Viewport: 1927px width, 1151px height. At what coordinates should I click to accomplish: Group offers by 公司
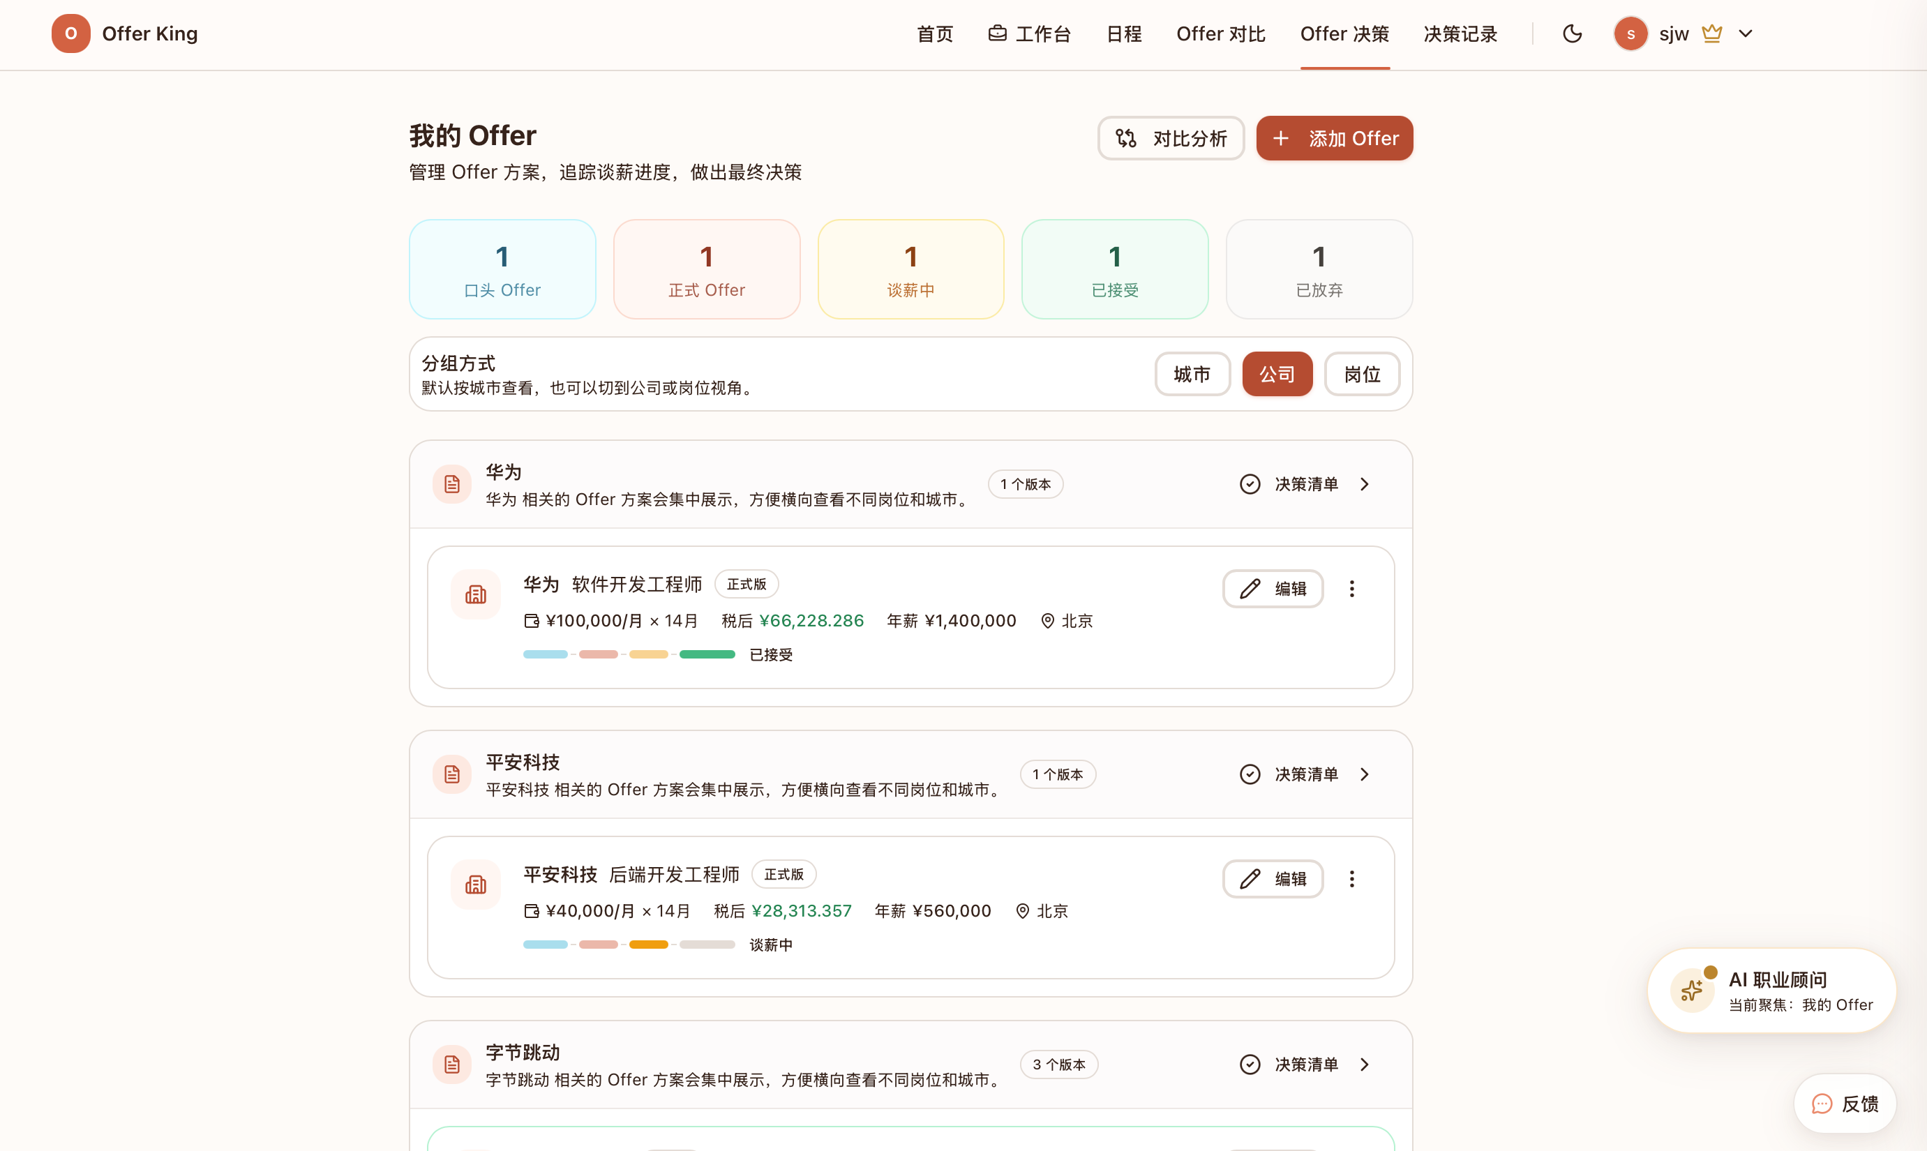click(1277, 374)
